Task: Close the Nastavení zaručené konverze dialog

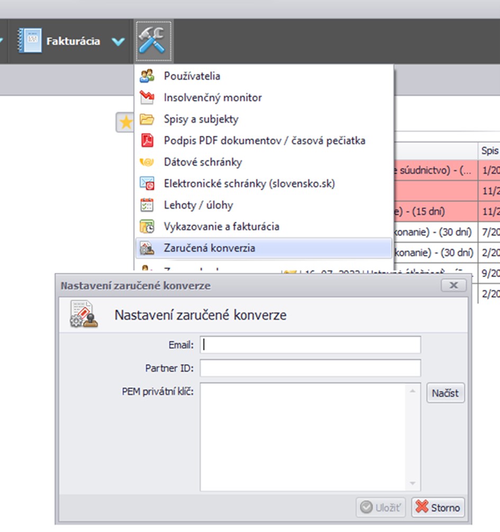Action: 453,286
